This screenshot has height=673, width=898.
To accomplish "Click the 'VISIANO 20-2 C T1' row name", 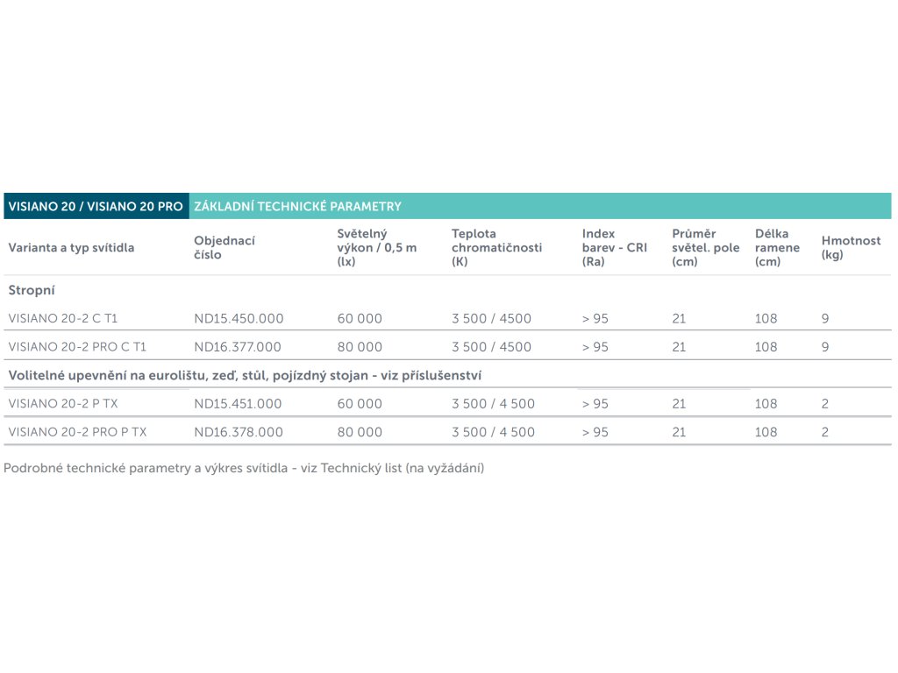I will (x=63, y=318).
